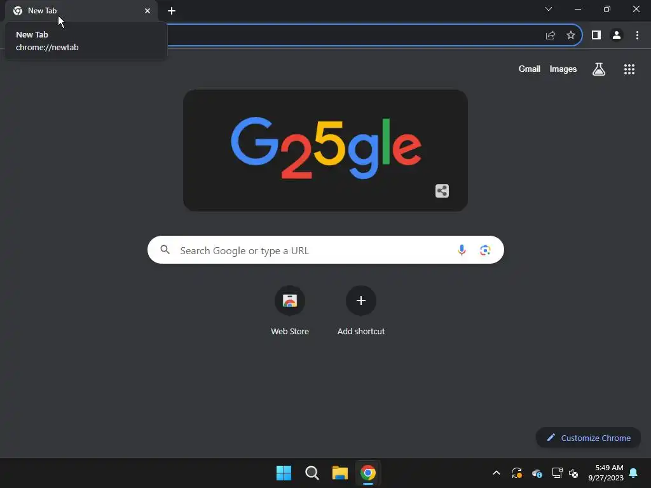Select the New Tab tab title

[x=43, y=11]
